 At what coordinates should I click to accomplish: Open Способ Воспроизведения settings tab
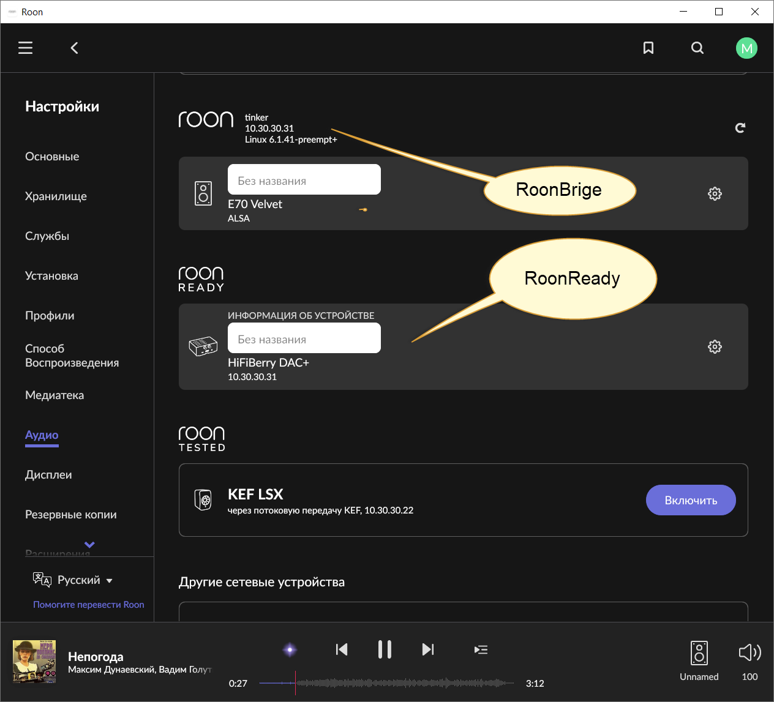(72, 356)
